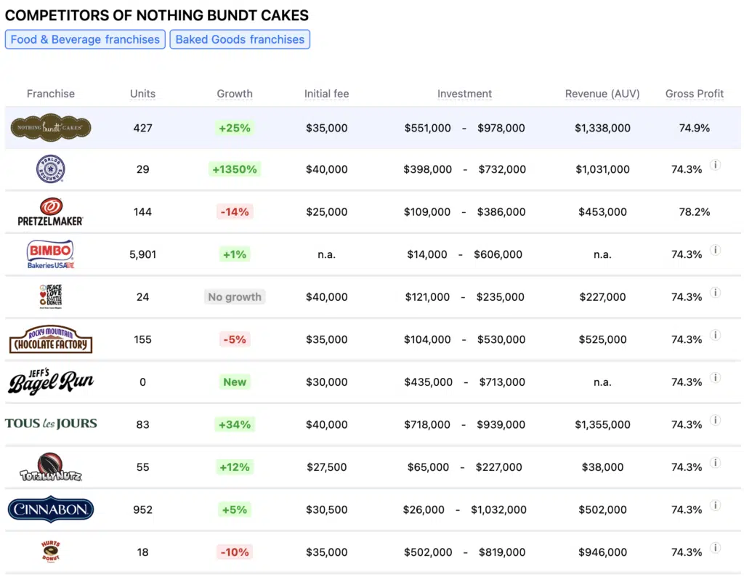Viewport: 744px width, 585px height.
Task: Open the Tous les Jours logo
Action: (x=51, y=424)
